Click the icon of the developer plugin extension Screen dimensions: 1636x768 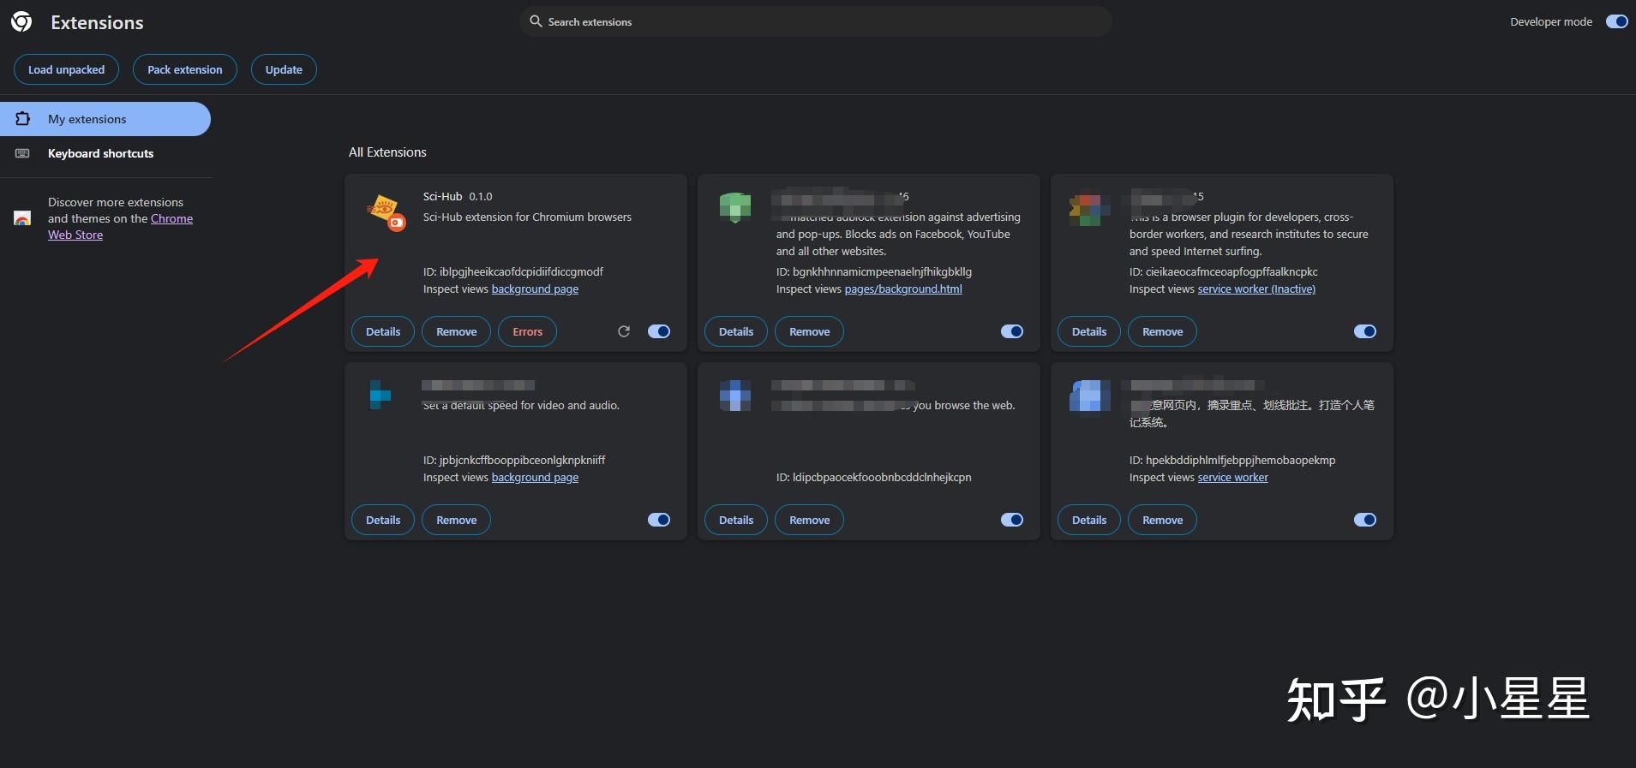(1088, 209)
